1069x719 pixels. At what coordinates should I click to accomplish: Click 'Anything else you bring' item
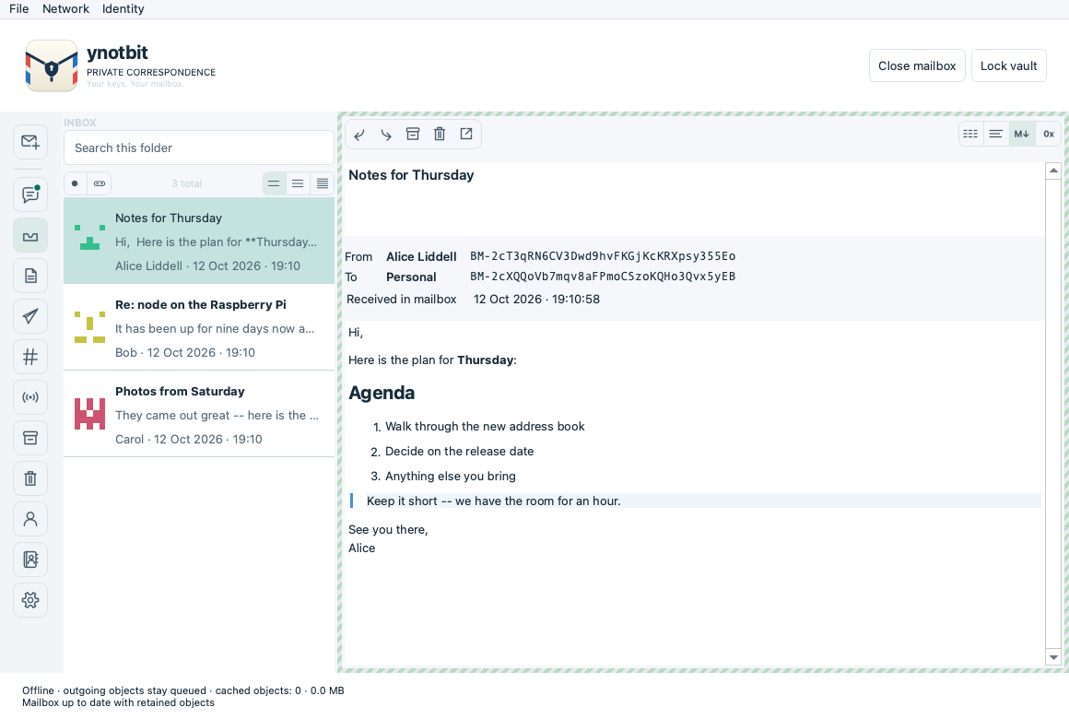[x=451, y=477]
